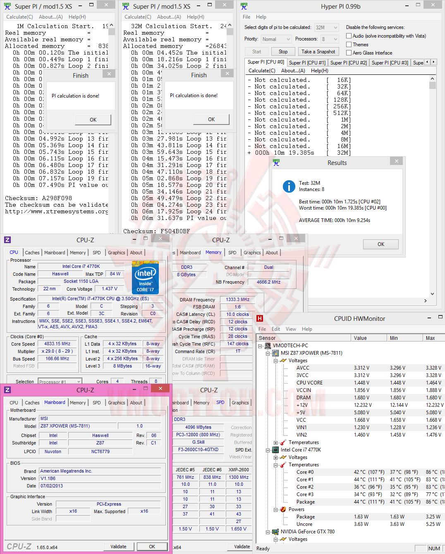445x554 pixels.
Task: Click the AVERAGE TIME text in Results
Action: [334, 220]
